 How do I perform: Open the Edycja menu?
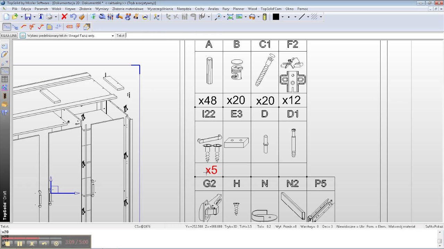(26, 9)
